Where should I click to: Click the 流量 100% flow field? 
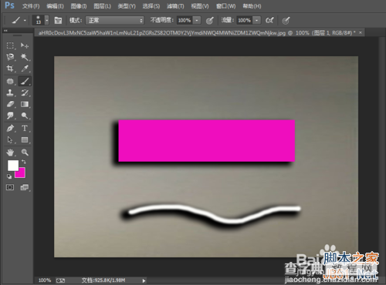[x=245, y=20]
